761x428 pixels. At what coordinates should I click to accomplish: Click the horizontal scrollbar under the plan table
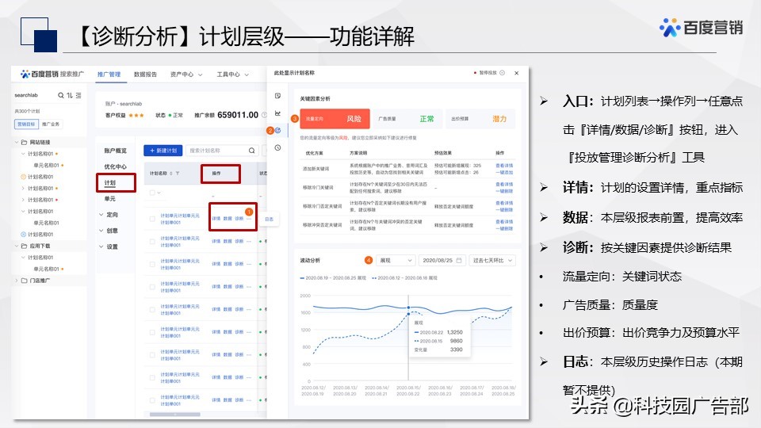(x=174, y=415)
